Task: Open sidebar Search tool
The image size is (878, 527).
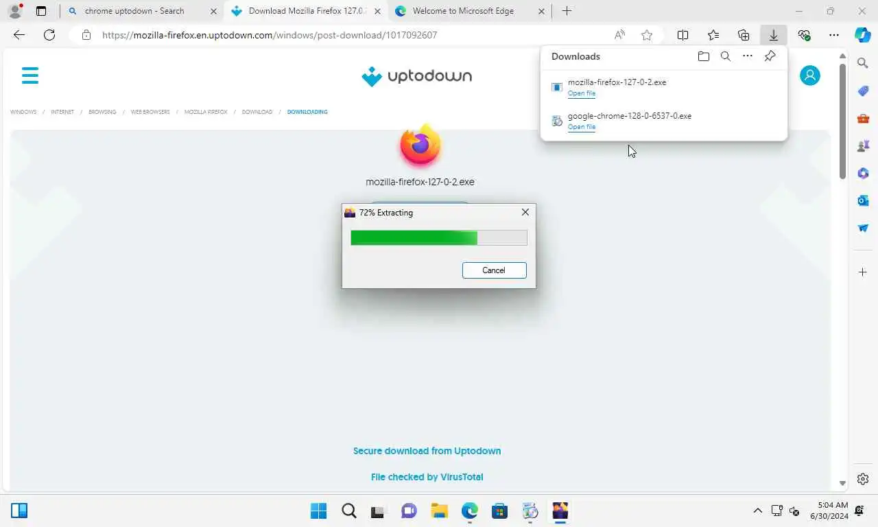Action: pos(863,63)
